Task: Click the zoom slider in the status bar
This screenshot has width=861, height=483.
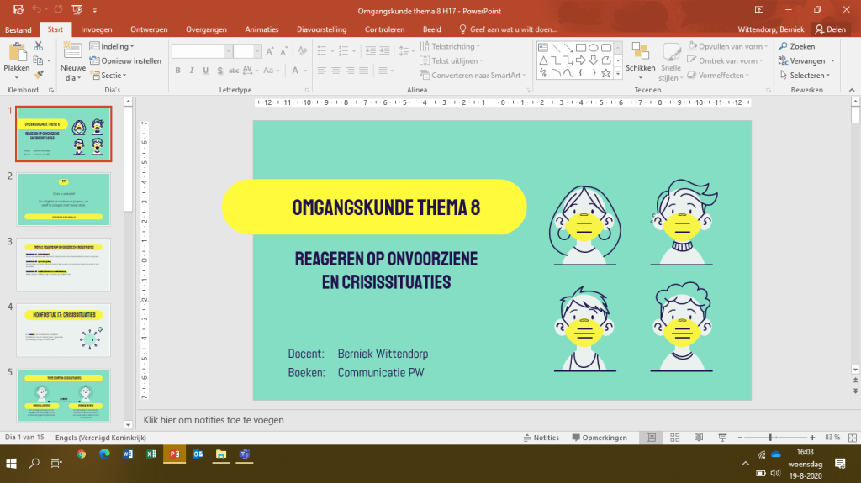Action: click(770, 438)
